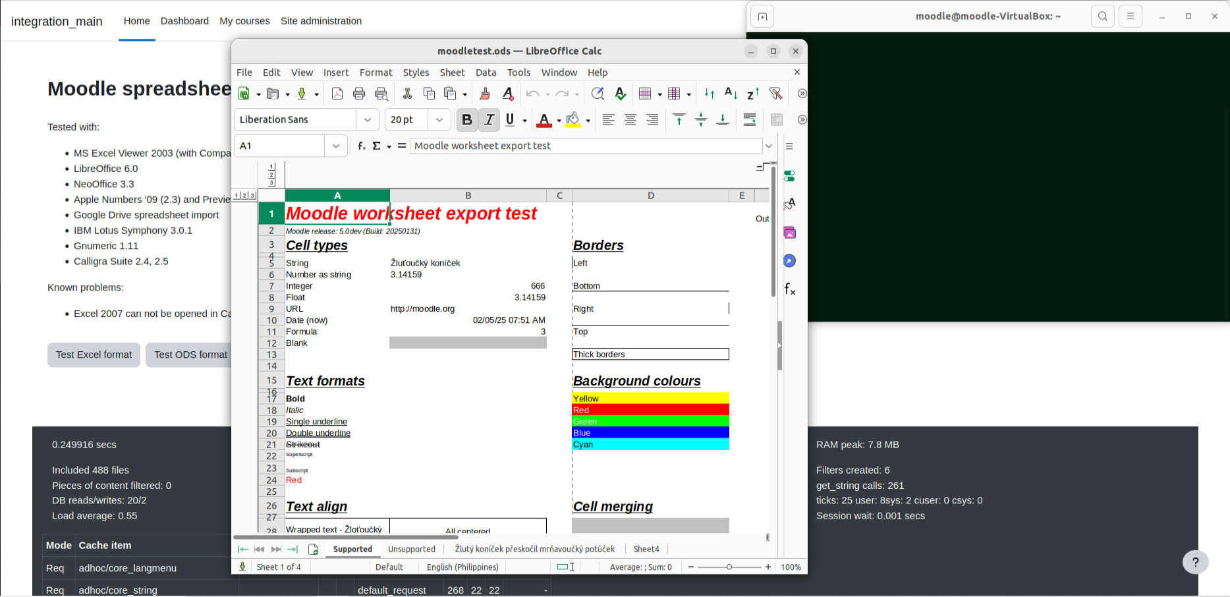Click the Export as PDF icon

[x=337, y=94]
